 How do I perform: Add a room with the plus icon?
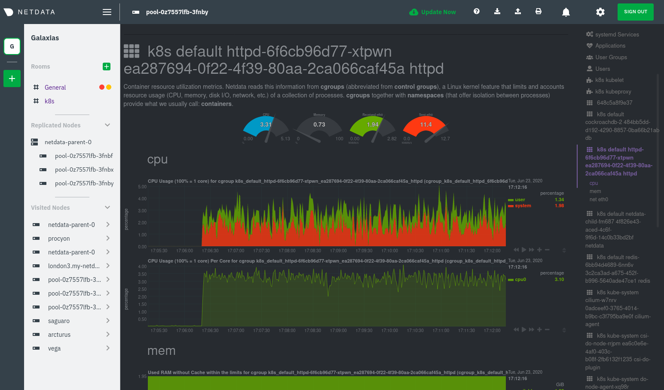pos(107,67)
